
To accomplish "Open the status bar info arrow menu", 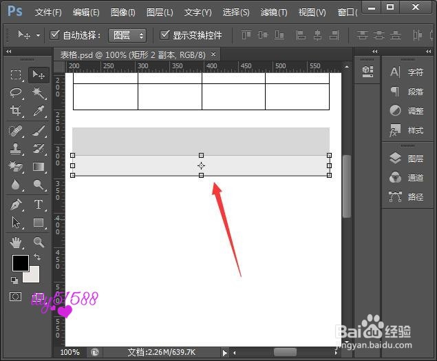I will [x=224, y=353].
